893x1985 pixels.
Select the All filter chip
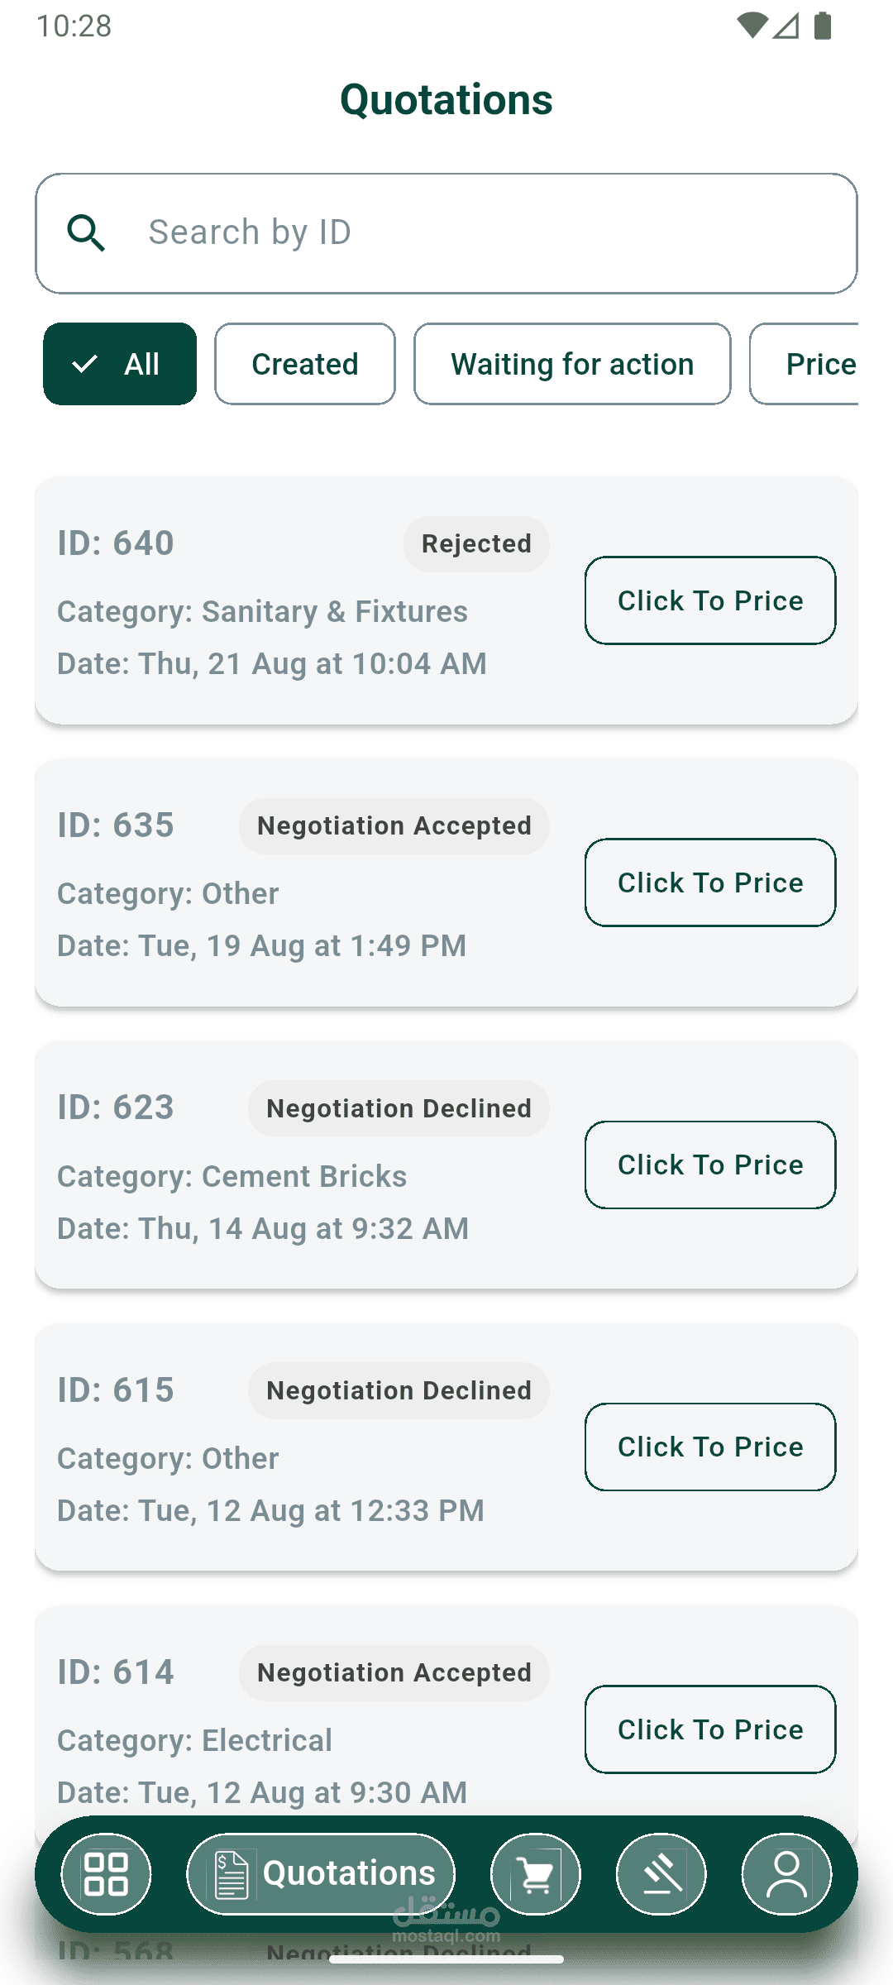click(x=120, y=364)
